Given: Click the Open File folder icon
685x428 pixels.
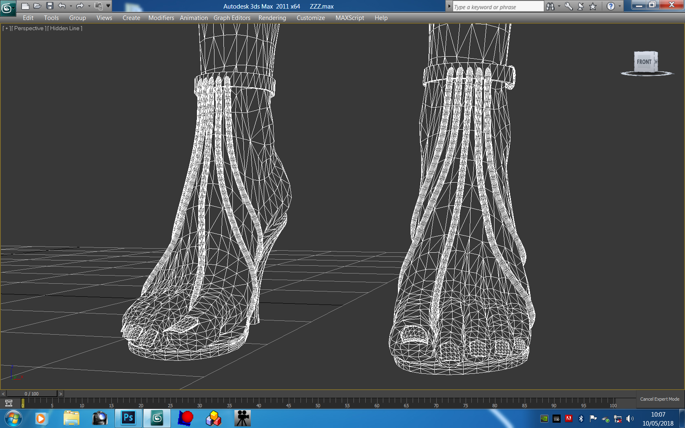Looking at the screenshot, I should coord(37,6).
